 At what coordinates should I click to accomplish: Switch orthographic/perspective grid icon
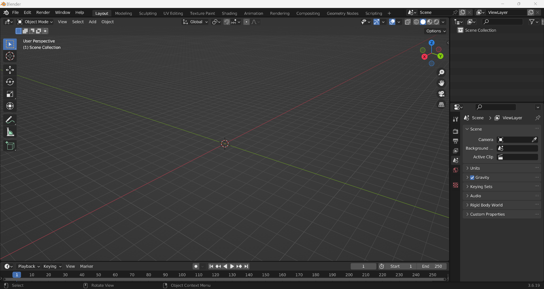441,105
